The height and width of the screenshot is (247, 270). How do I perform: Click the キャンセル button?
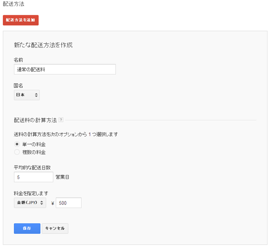pos(55,228)
